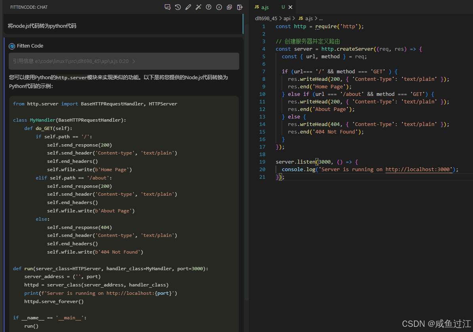Click the "if __name__ == '__main__':" line
The width and height of the screenshot is (473, 332).
50,318
